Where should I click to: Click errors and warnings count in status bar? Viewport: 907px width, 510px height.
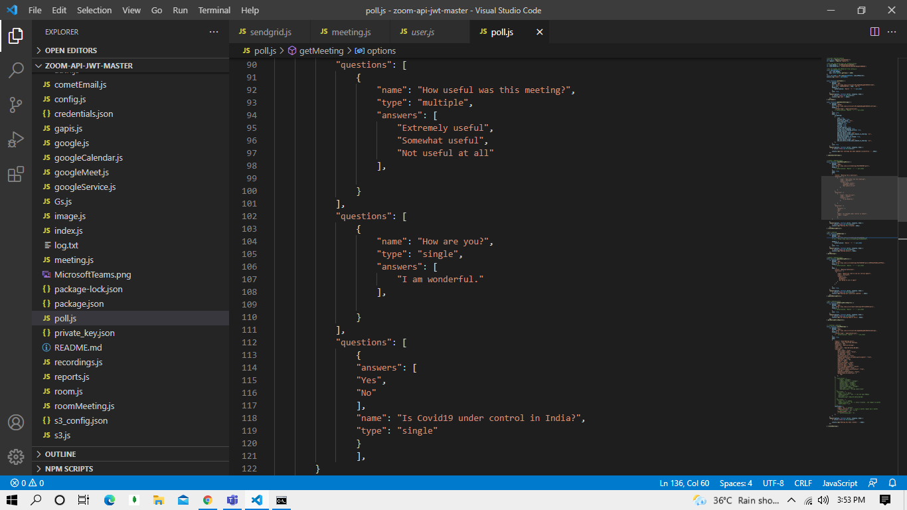(27, 483)
